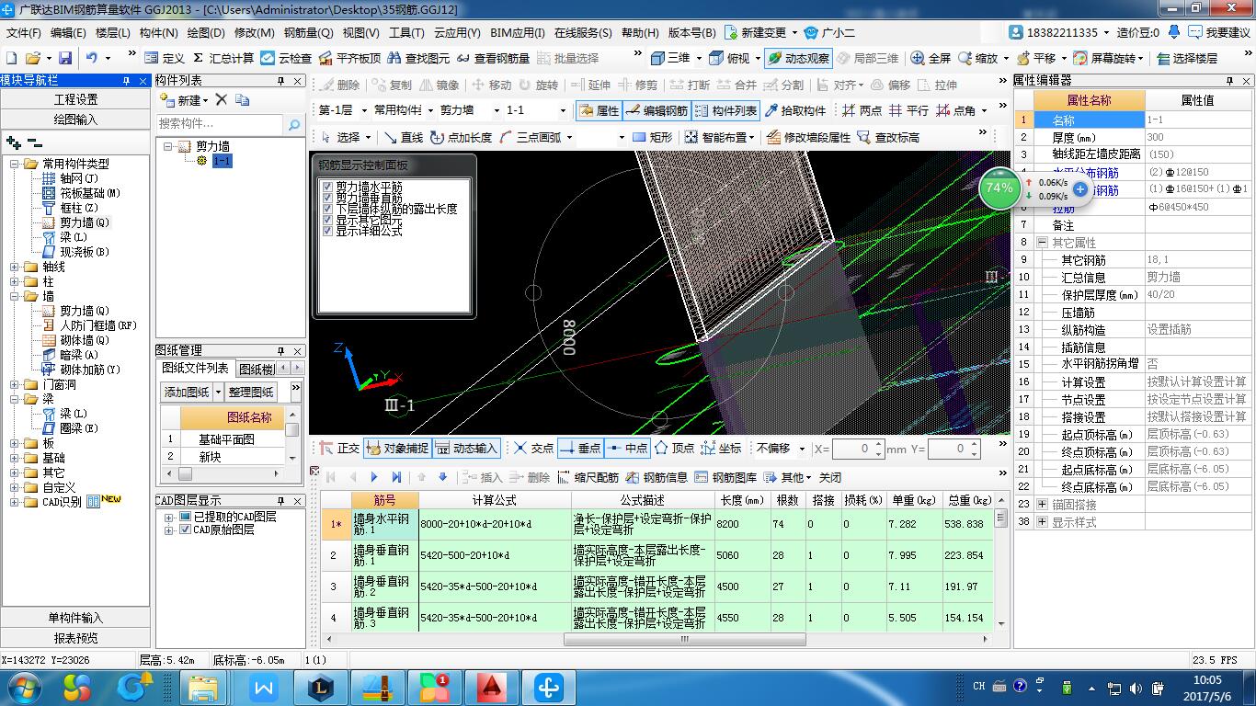Click the 添加图纸 button

187,392
